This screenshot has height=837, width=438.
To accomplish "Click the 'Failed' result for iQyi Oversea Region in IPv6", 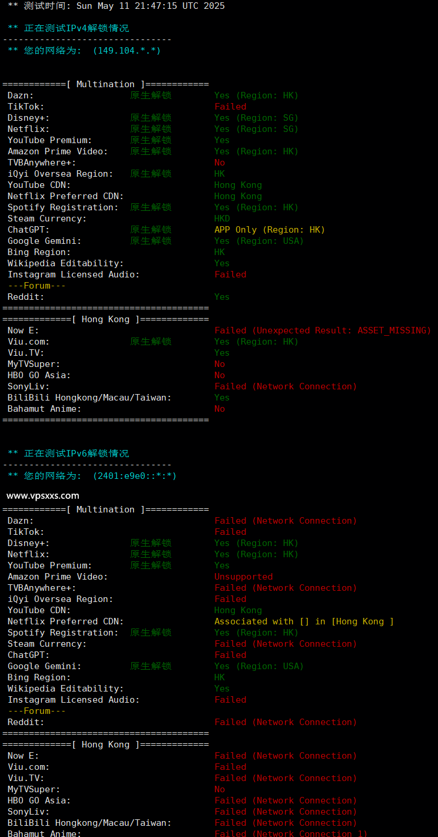I will (x=230, y=599).
